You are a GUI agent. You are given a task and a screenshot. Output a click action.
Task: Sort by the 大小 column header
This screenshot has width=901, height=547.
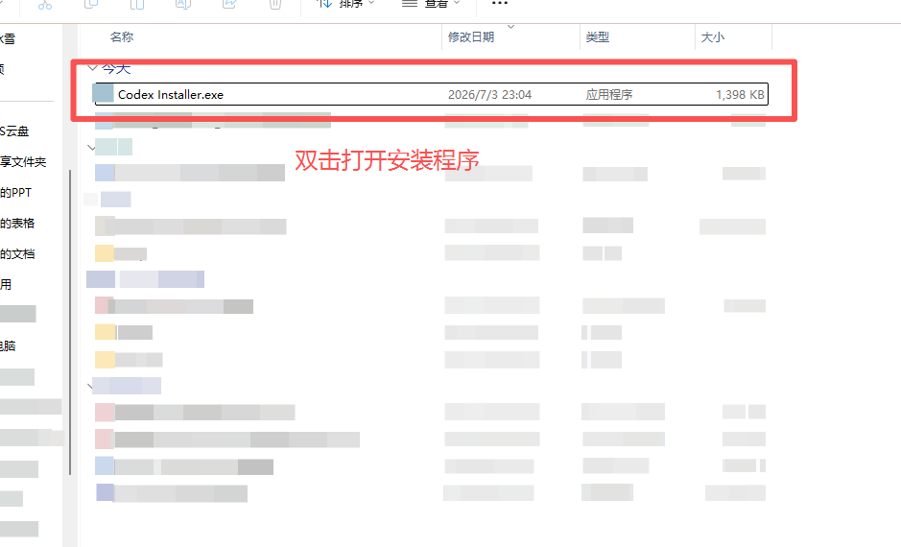713,36
